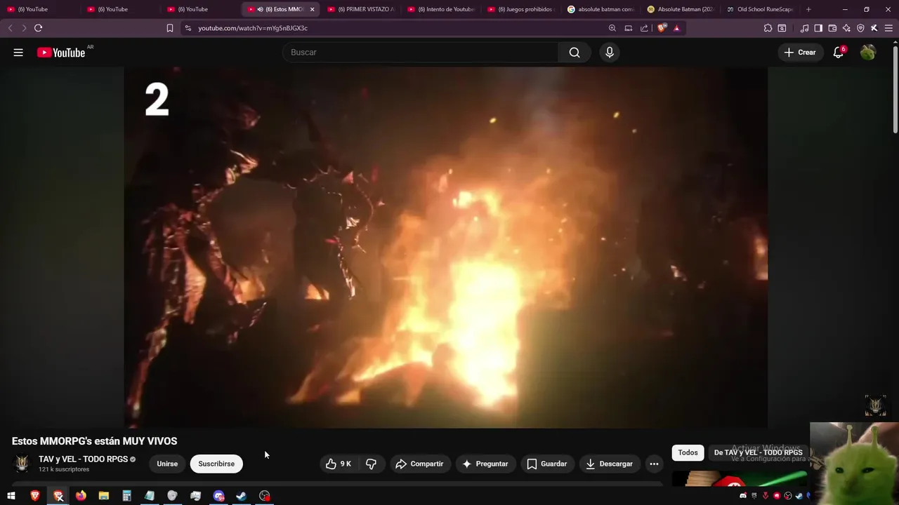Go forward in browser history

pos(23,28)
